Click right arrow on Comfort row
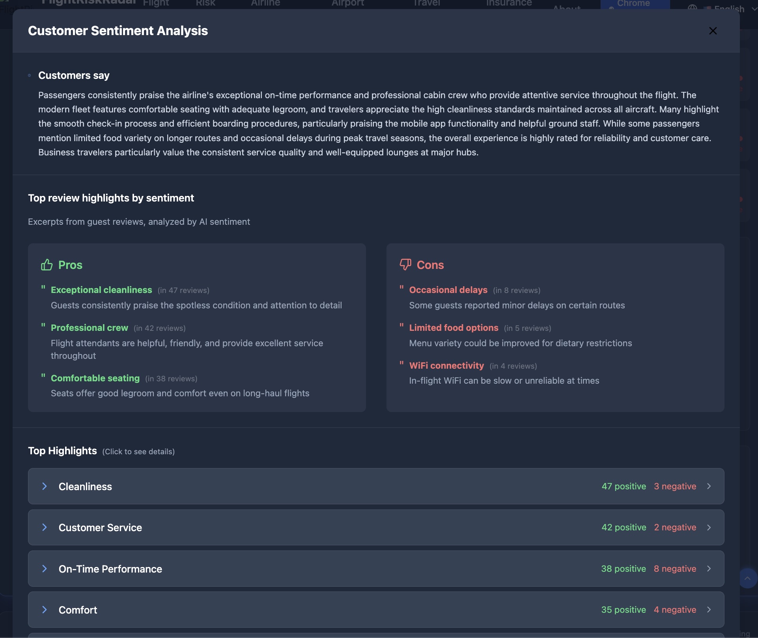Image resolution: width=758 pixels, height=638 pixels. click(709, 610)
